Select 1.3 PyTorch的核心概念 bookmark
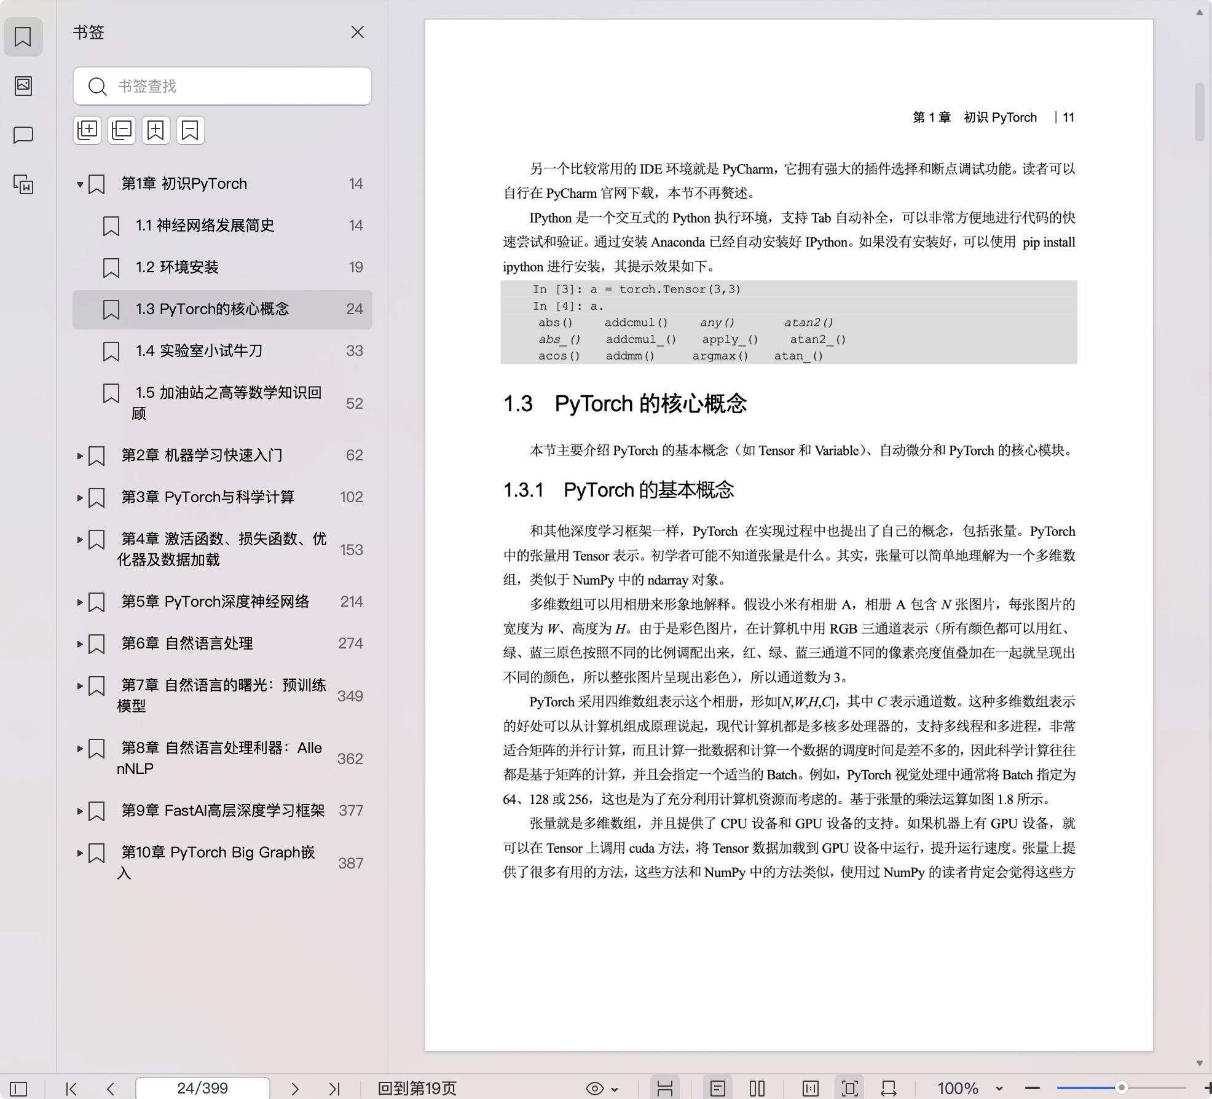Viewport: 1212px width, 1099px height. 222,309
